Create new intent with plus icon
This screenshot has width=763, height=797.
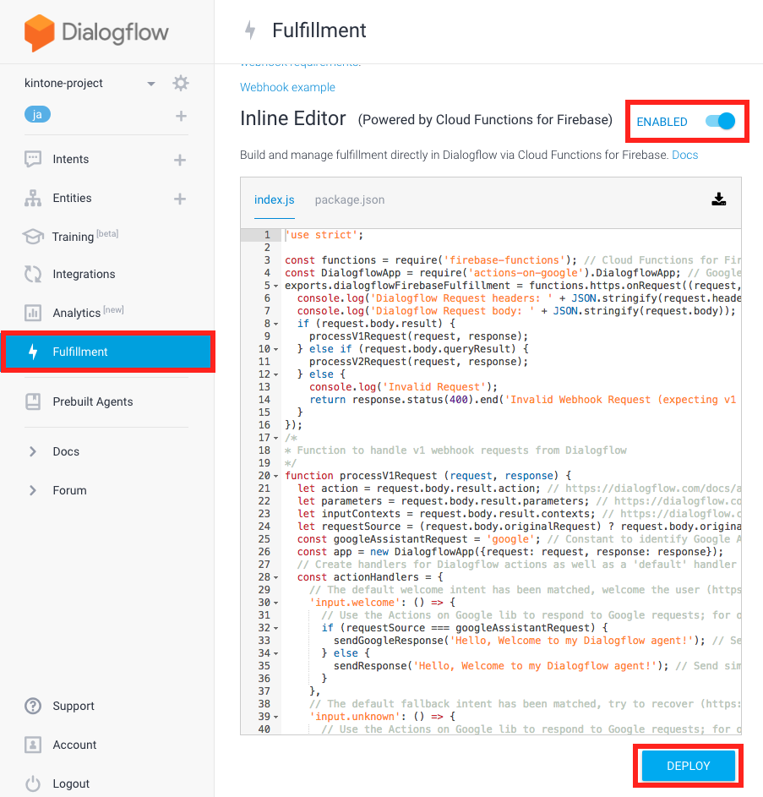179,160
